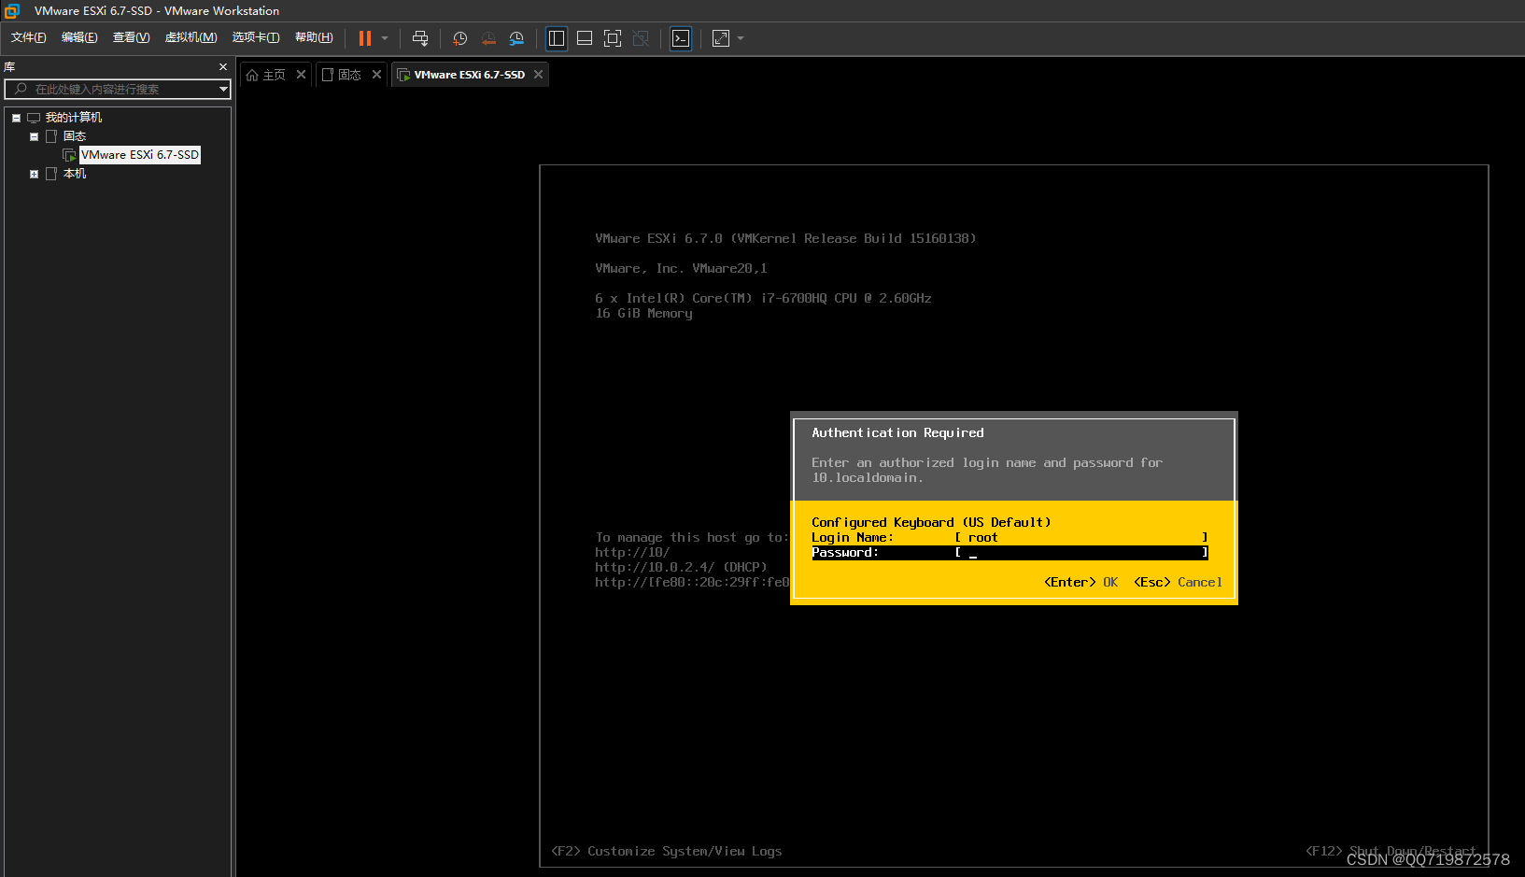The image size is (1525, 877).
Task: Open the power options dropdown arrow beside pause
Action: (x=385, y=38)
